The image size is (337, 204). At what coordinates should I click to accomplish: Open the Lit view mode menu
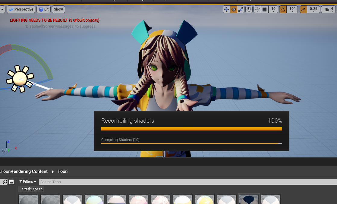pos(44,9)
